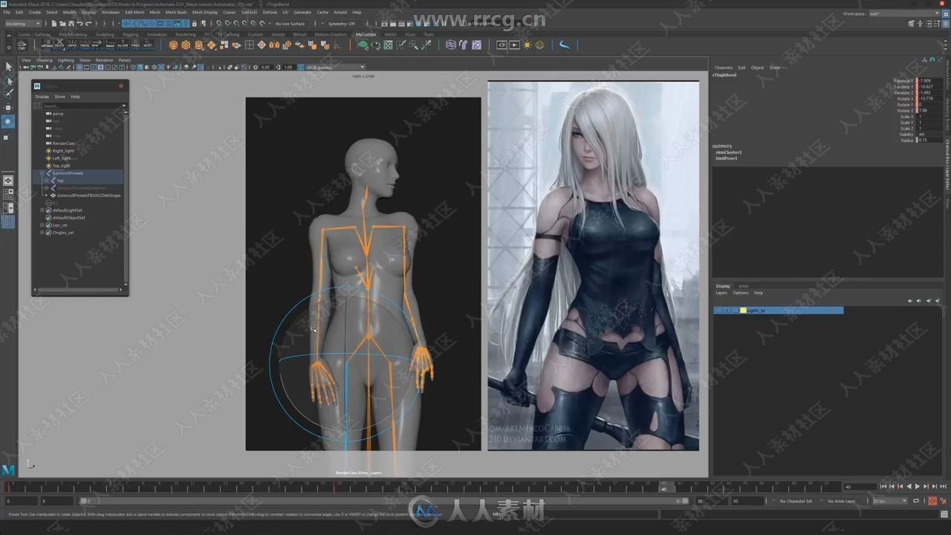Click No Live Surface field

(290, 24)
